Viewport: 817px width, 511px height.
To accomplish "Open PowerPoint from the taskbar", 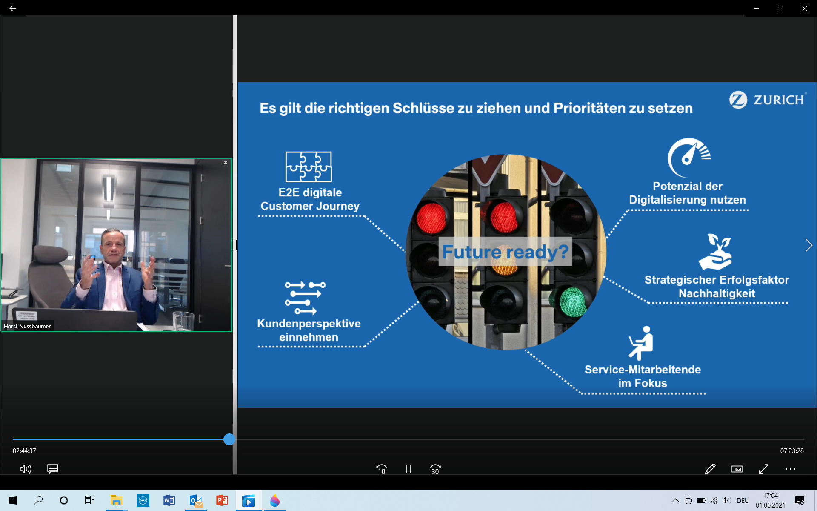I will (222, 500).
